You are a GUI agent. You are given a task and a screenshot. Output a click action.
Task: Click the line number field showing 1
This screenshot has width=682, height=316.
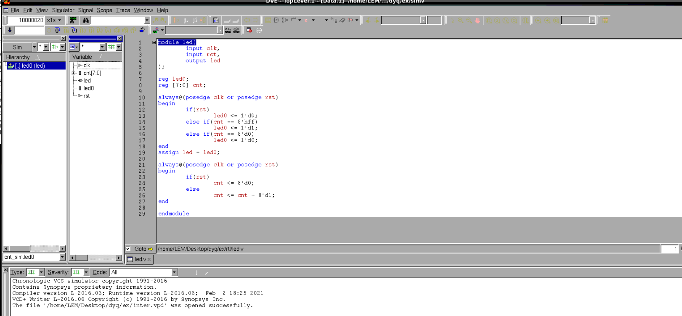tap(669, 249)
